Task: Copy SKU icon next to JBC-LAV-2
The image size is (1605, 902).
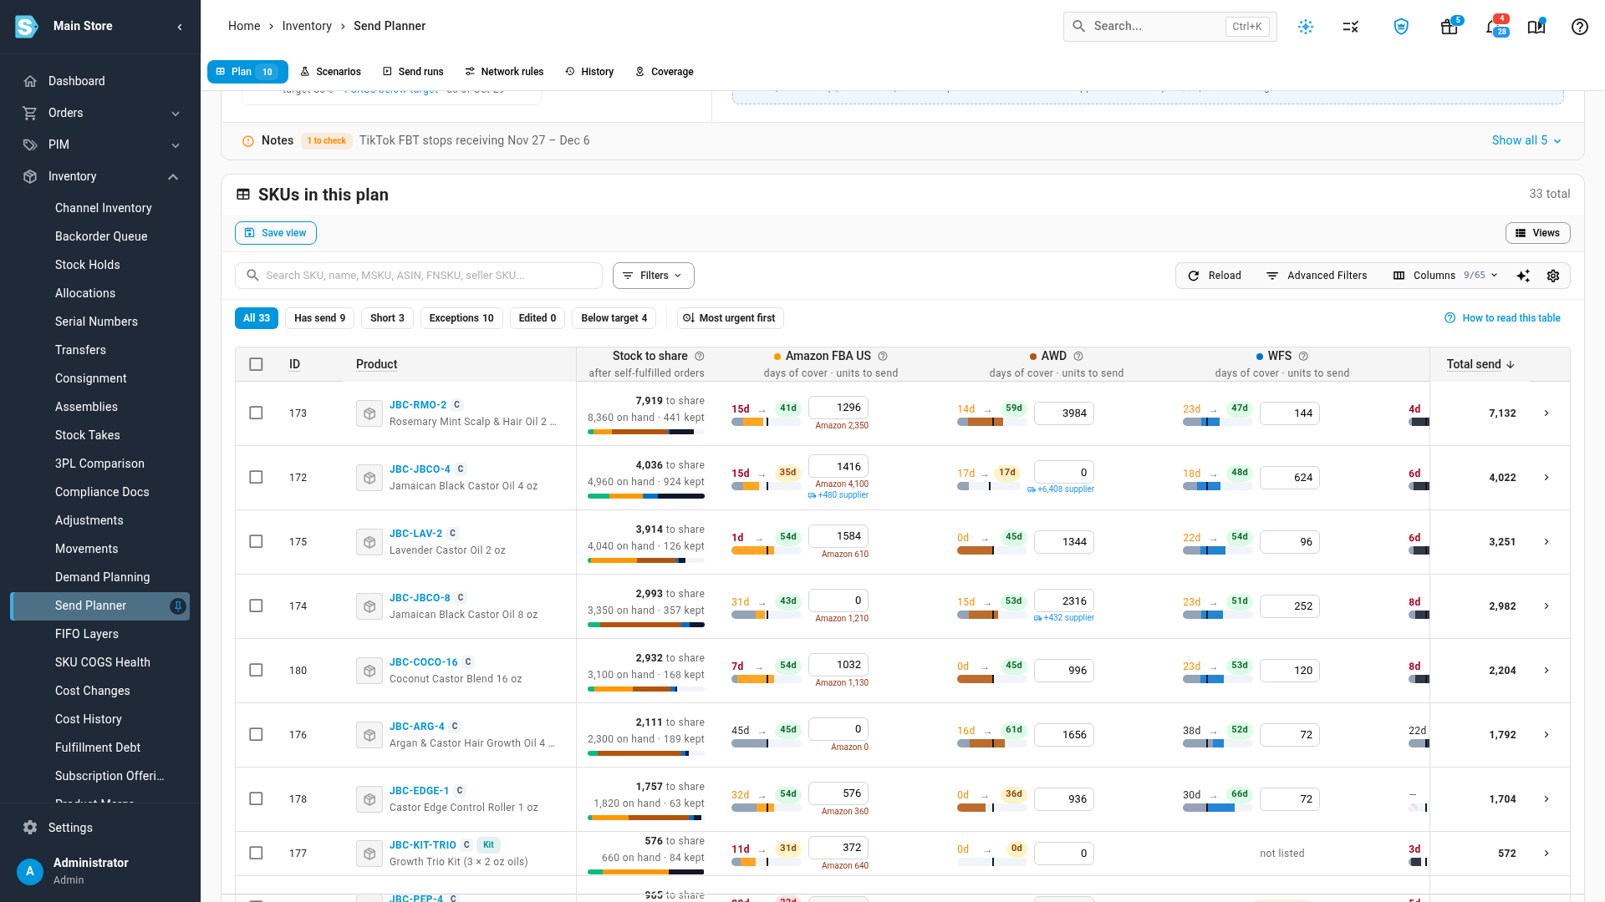Action: click(x=453, y=534)
